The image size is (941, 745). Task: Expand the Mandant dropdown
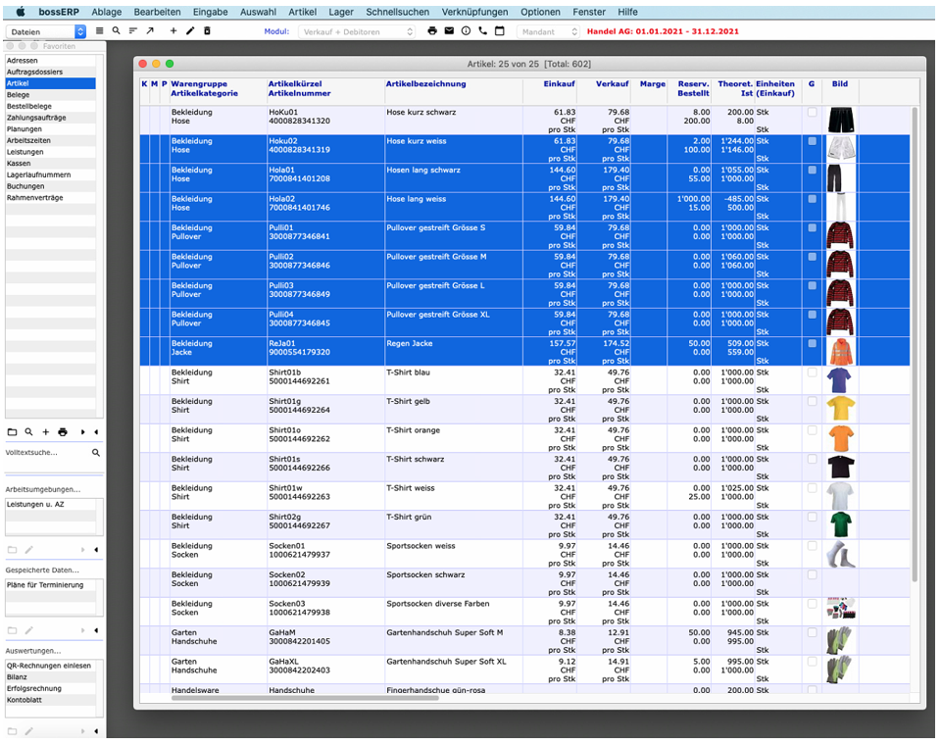549,31
